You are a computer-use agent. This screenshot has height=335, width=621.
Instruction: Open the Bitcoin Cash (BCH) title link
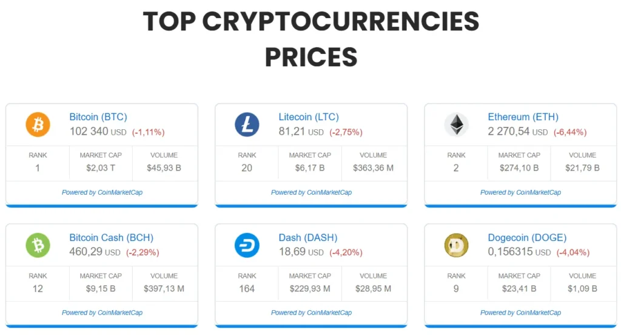click(111, 238)
